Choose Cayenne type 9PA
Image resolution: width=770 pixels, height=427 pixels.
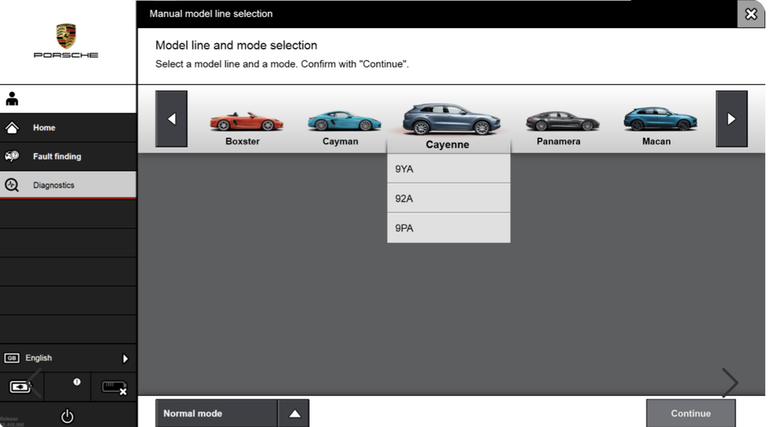[x=449, y=228]
